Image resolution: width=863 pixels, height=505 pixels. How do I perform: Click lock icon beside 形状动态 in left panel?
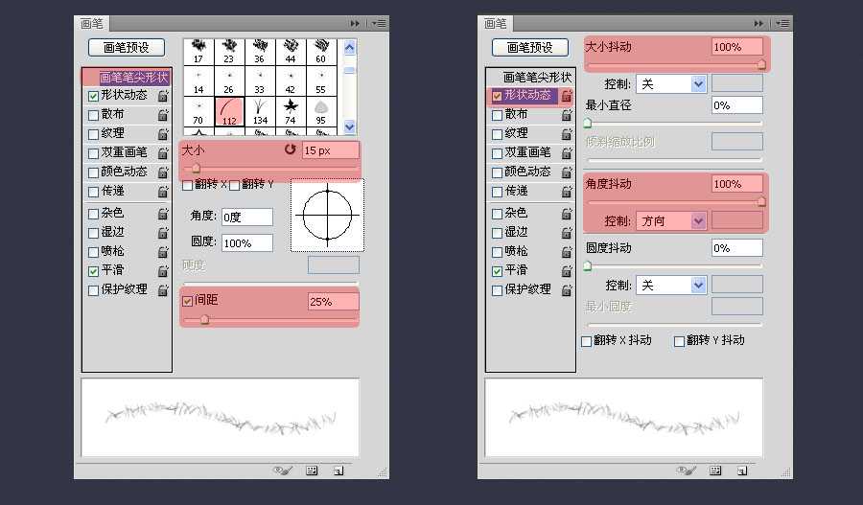pos(163,96)
